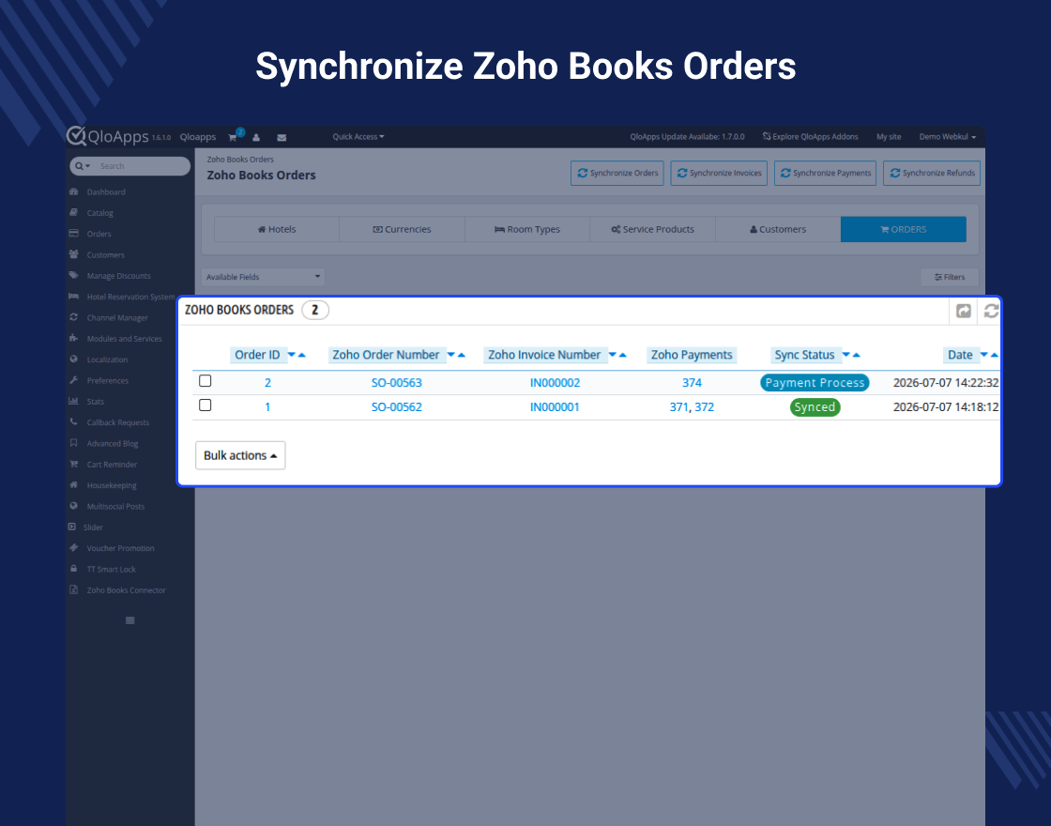This screenshot has width=1051, height=826.
Task: Click the shopping cart icon in top bar
Action: pos(233,137)
